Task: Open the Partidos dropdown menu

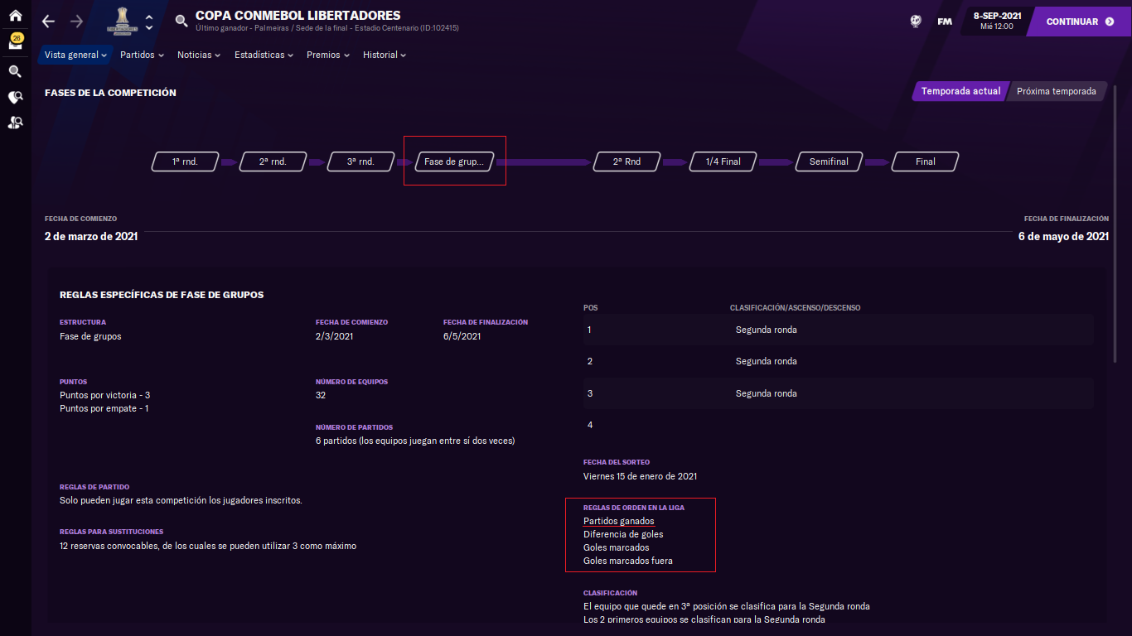Action: pos(142,55)
